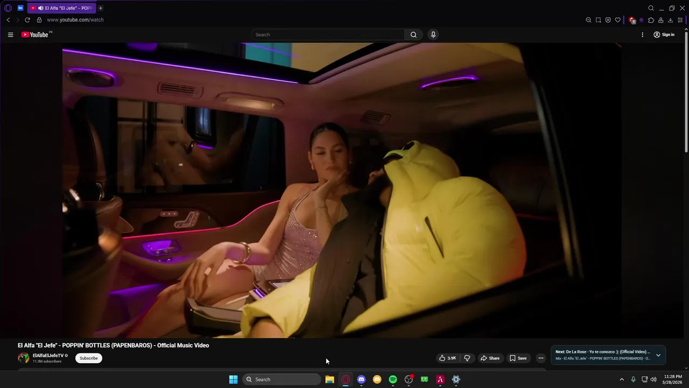
Task: Reload the current page
Action: (27, 20)
